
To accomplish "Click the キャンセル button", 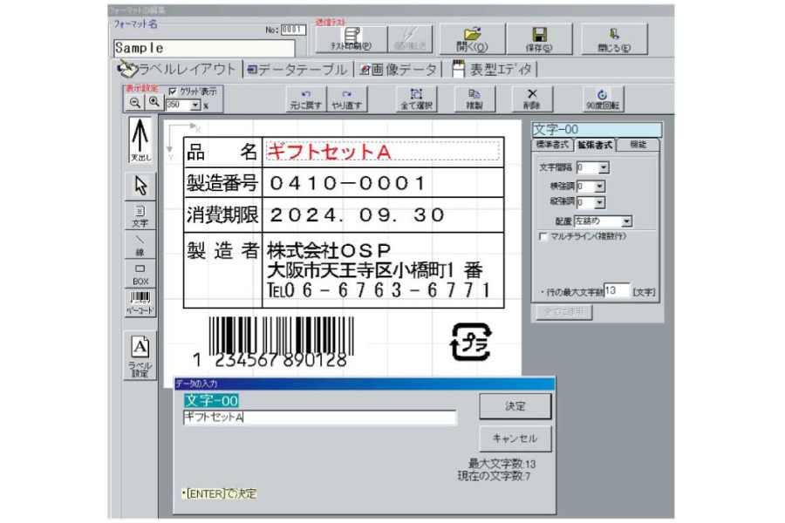I will (515, 438).
